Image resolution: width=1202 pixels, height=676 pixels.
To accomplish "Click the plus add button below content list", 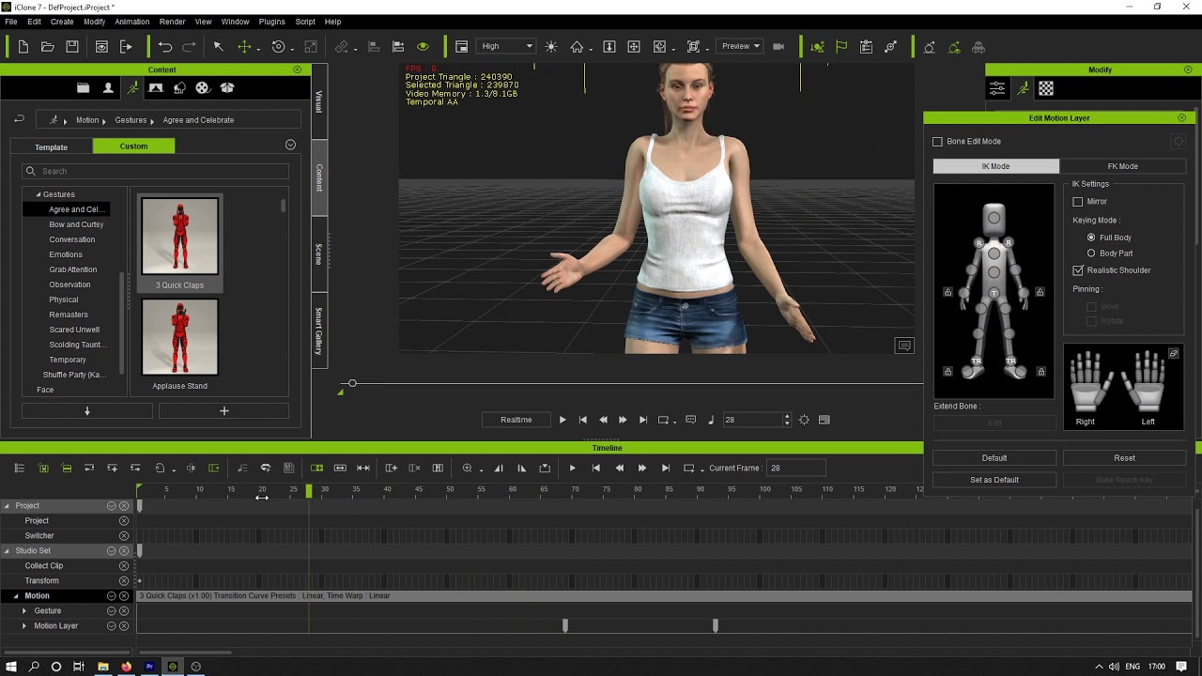I will point(223,411).
